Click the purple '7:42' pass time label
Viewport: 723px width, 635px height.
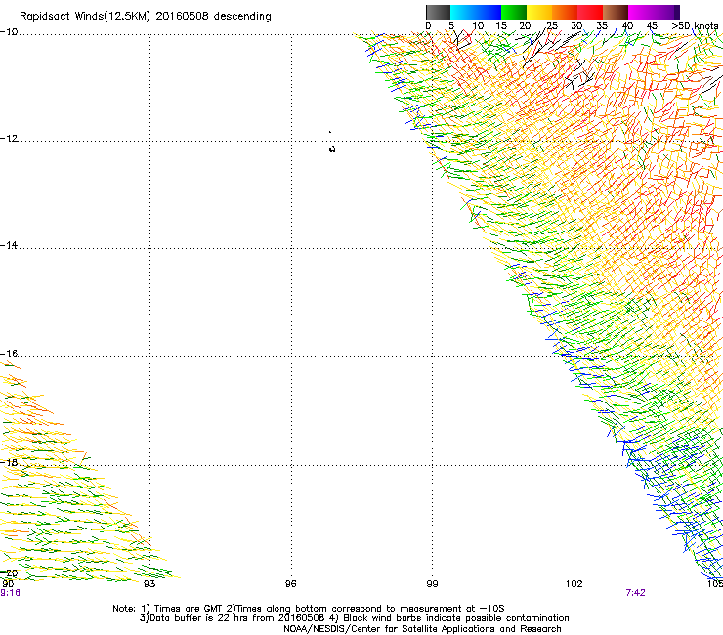pos(635,593)
